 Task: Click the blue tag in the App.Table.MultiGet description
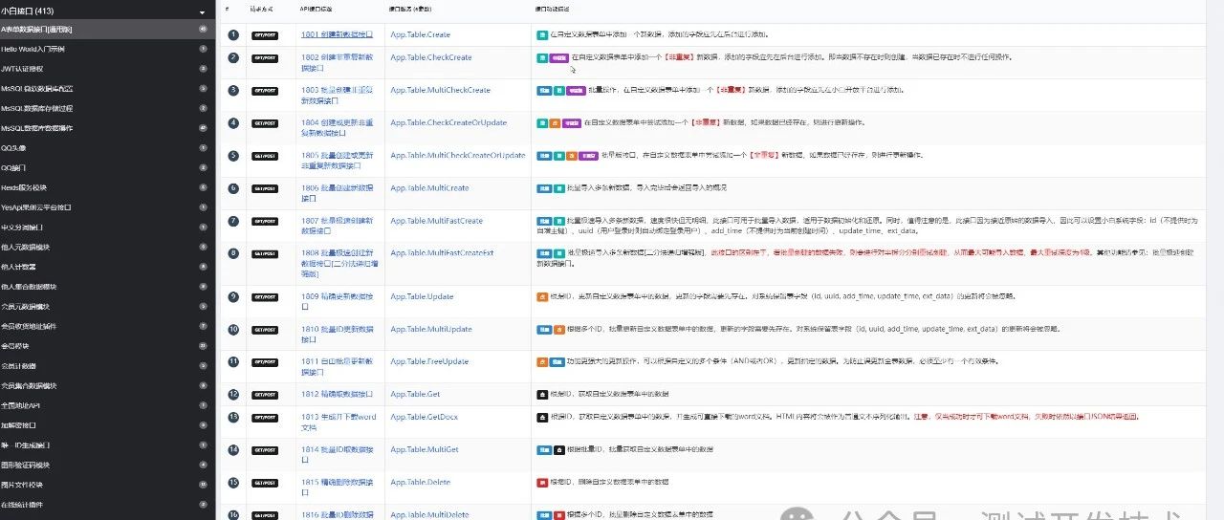coord(544,449)
